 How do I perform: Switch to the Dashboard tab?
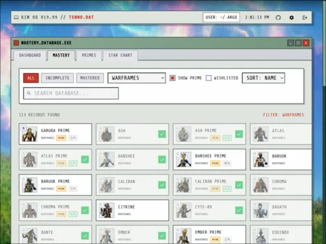(30, 55)
